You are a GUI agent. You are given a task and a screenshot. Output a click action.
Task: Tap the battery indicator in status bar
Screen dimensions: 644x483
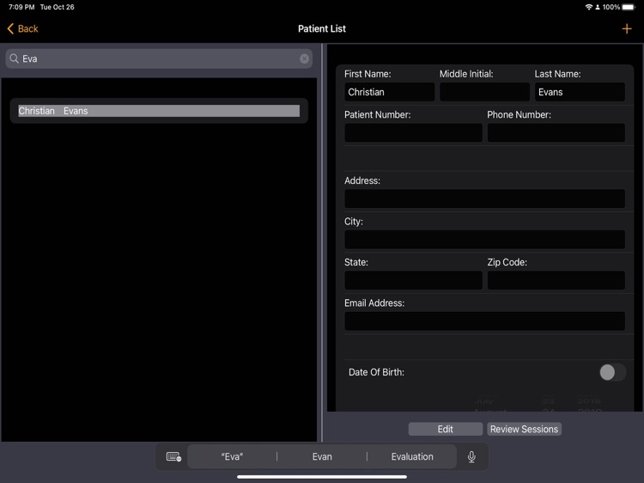[629, 7]
